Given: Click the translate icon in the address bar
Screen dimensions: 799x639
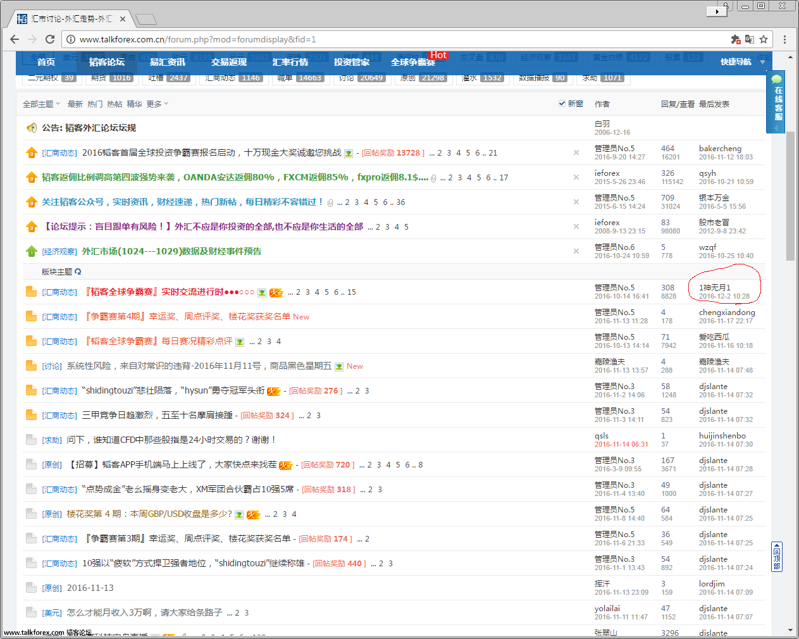Looking at the screenshot, I should (750, 39).
